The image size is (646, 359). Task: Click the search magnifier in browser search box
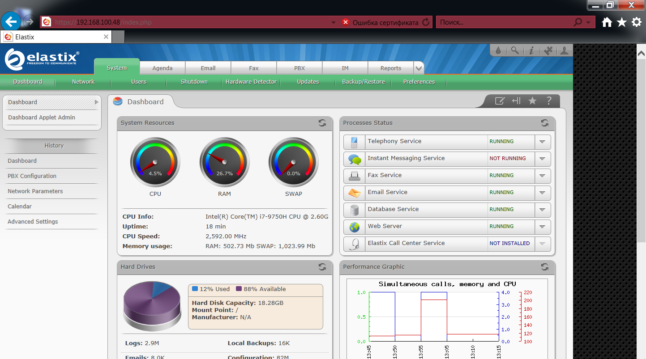tap(578, 22)
